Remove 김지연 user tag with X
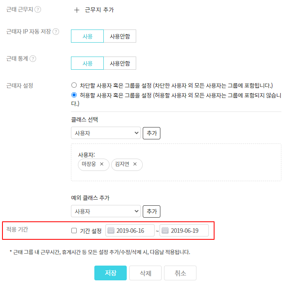 click(135, 164)
